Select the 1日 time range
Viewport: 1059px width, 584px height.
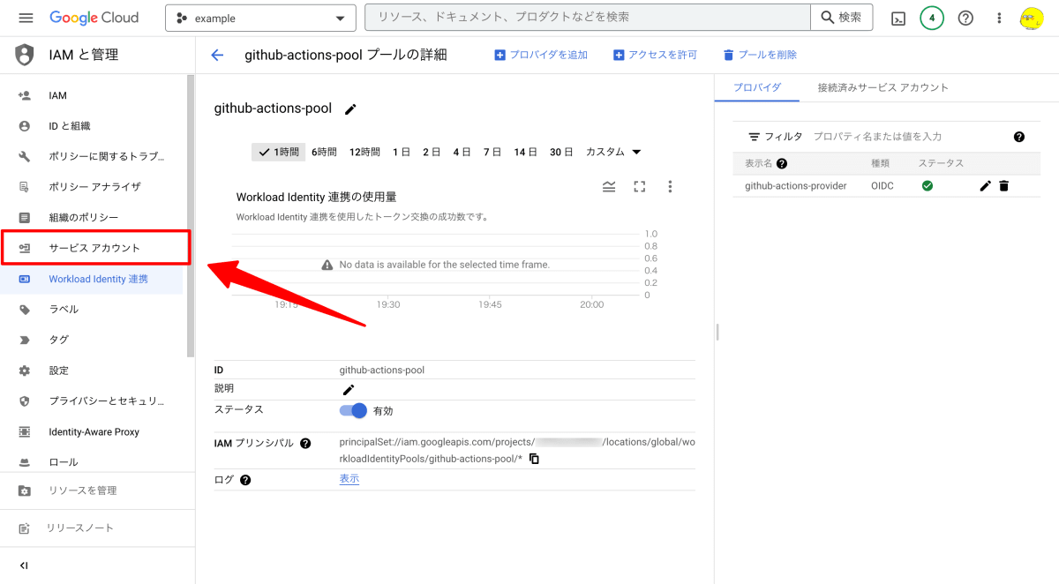coord(402,152)
